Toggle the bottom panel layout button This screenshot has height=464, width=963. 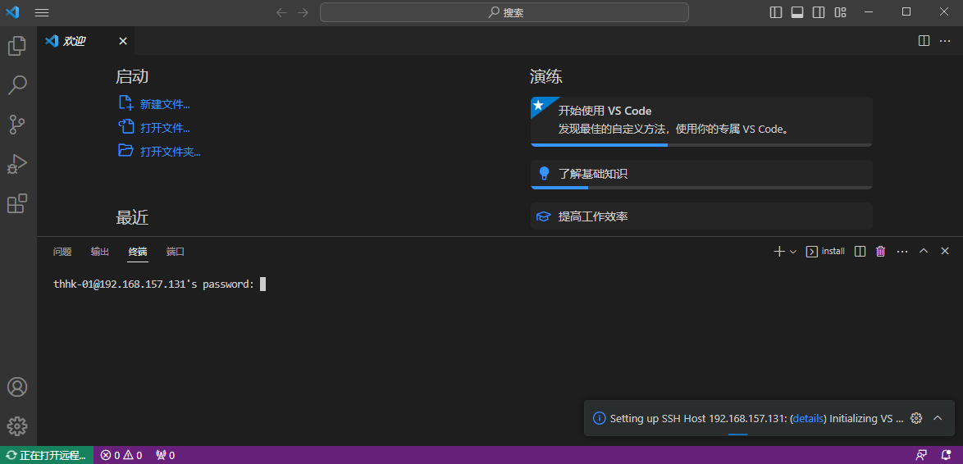click(797, 12)
